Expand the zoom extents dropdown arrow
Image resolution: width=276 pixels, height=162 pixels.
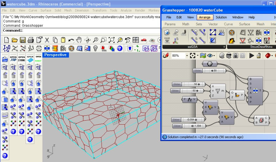pyautogui.click(x=198, y=56)
